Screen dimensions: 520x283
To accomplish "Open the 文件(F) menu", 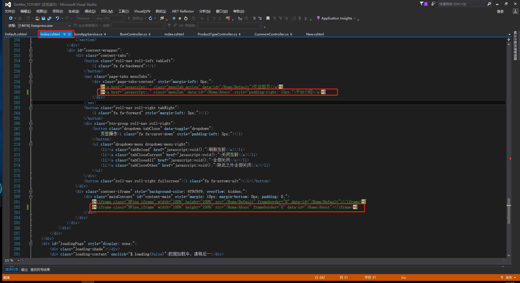I will point(10,11).
